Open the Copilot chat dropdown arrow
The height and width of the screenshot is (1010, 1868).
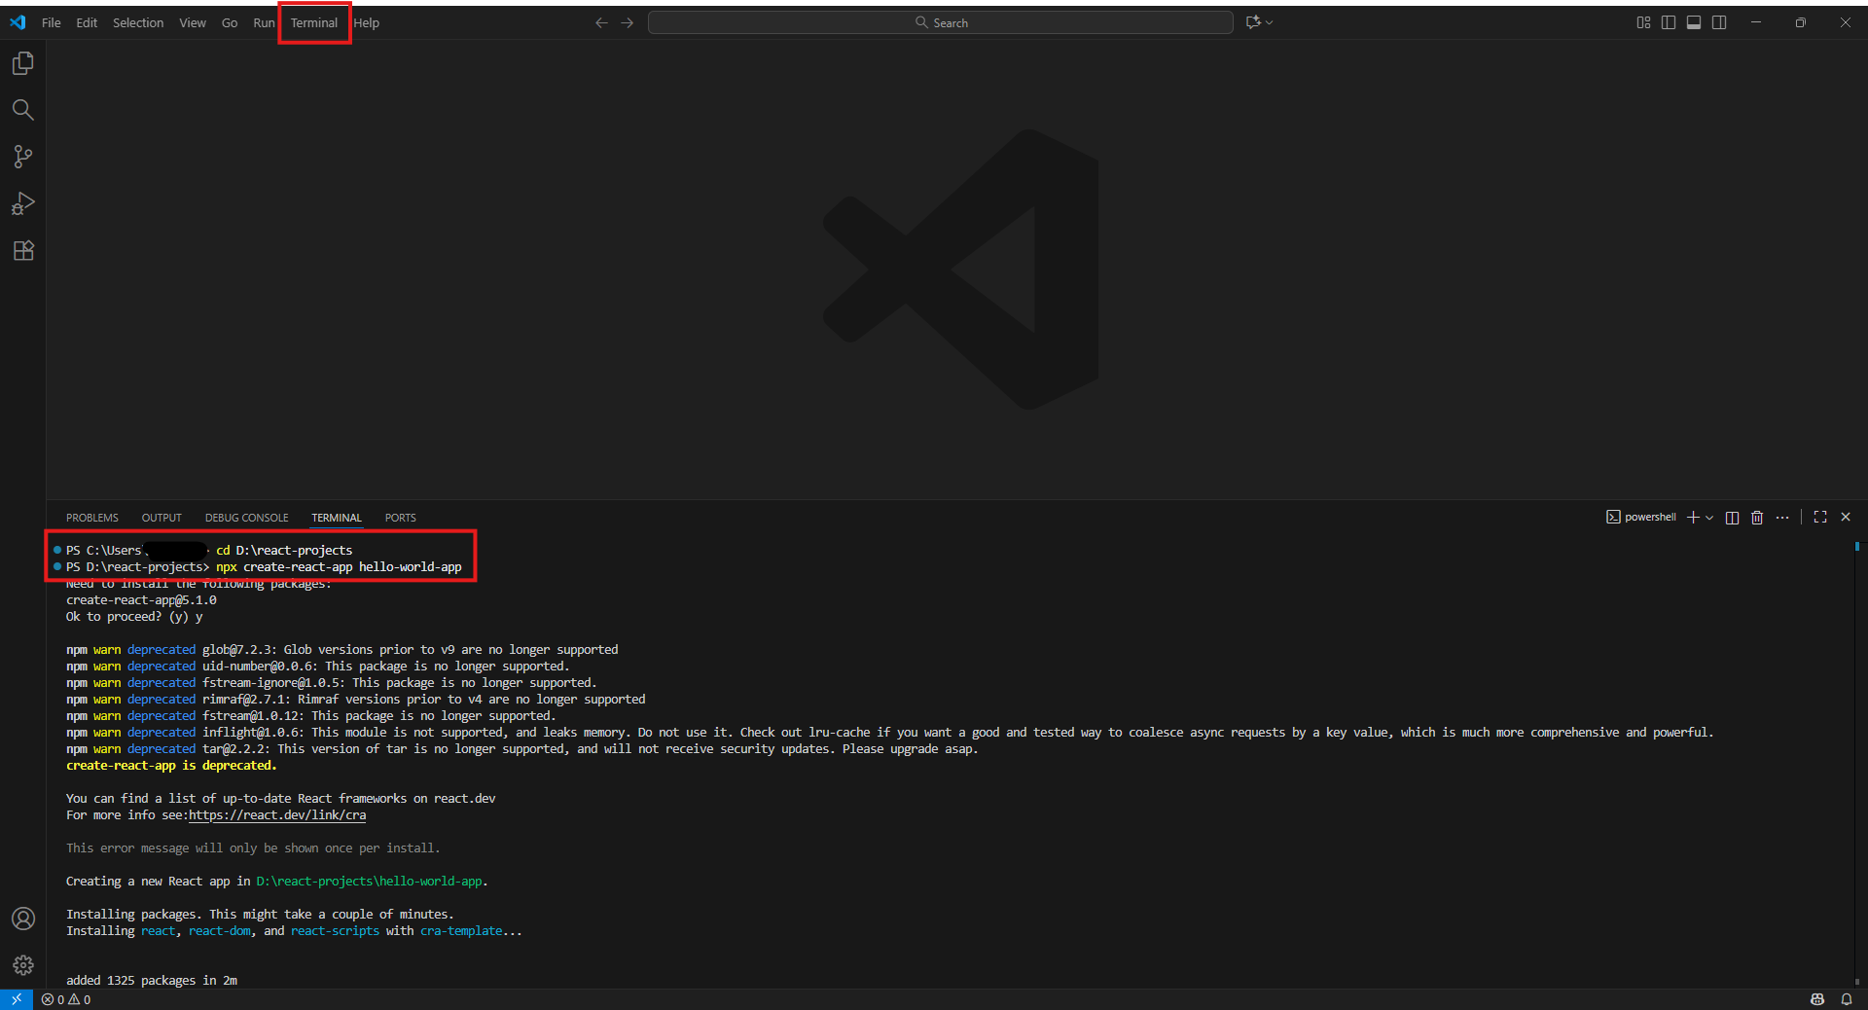[x=1269, y=22]
